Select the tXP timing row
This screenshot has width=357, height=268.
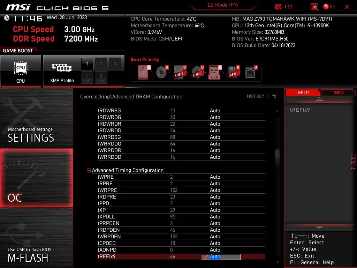[x=181, y=210]
